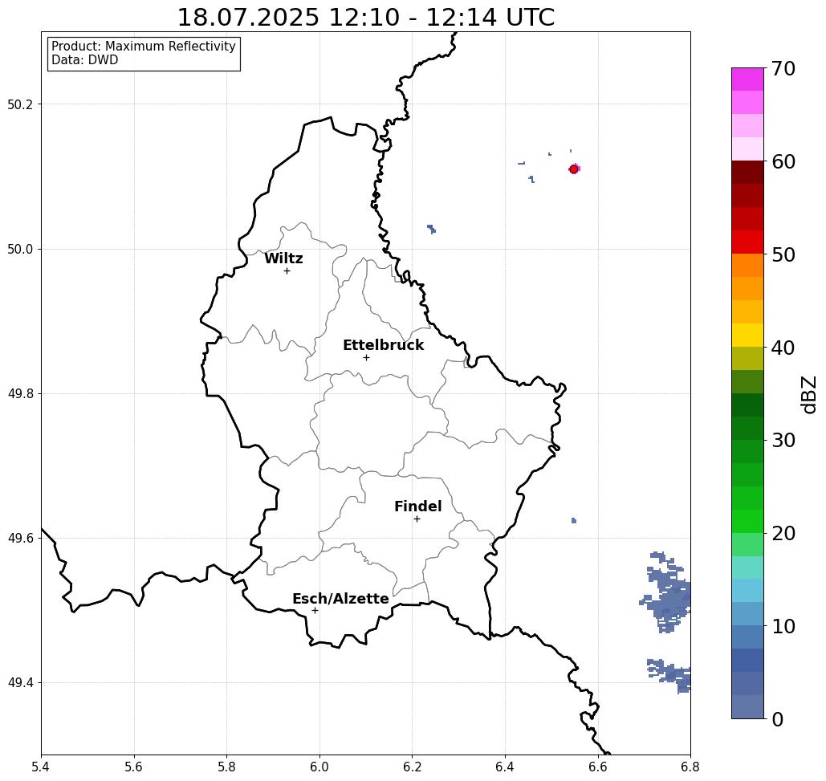Screen dimensions: 826x781
Task: Click the 70 tick on the colorbar
Action: (783, 68)
